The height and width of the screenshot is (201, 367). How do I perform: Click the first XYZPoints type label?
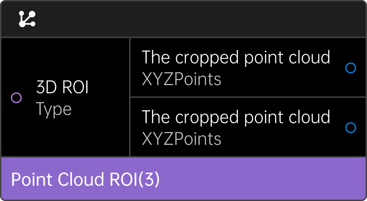[x=181, y=79]
